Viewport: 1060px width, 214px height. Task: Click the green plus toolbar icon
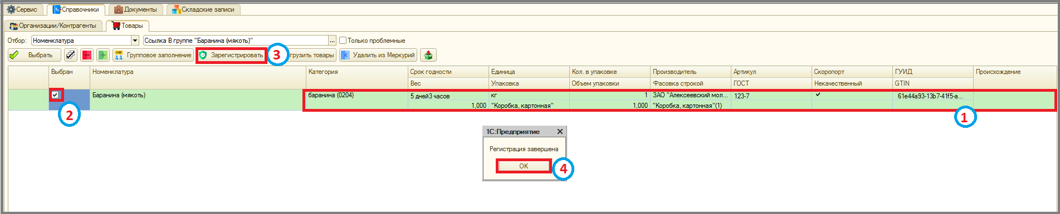click(x=103, y=55)
